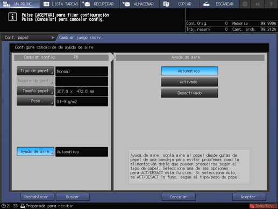Click the globe language icon
This screenshot has height=209, width=278.
[245, 4]
